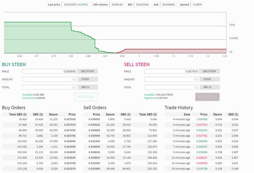The image size is (254, 173).
Task: Click trade history price 0.928241
Action: 202,158
